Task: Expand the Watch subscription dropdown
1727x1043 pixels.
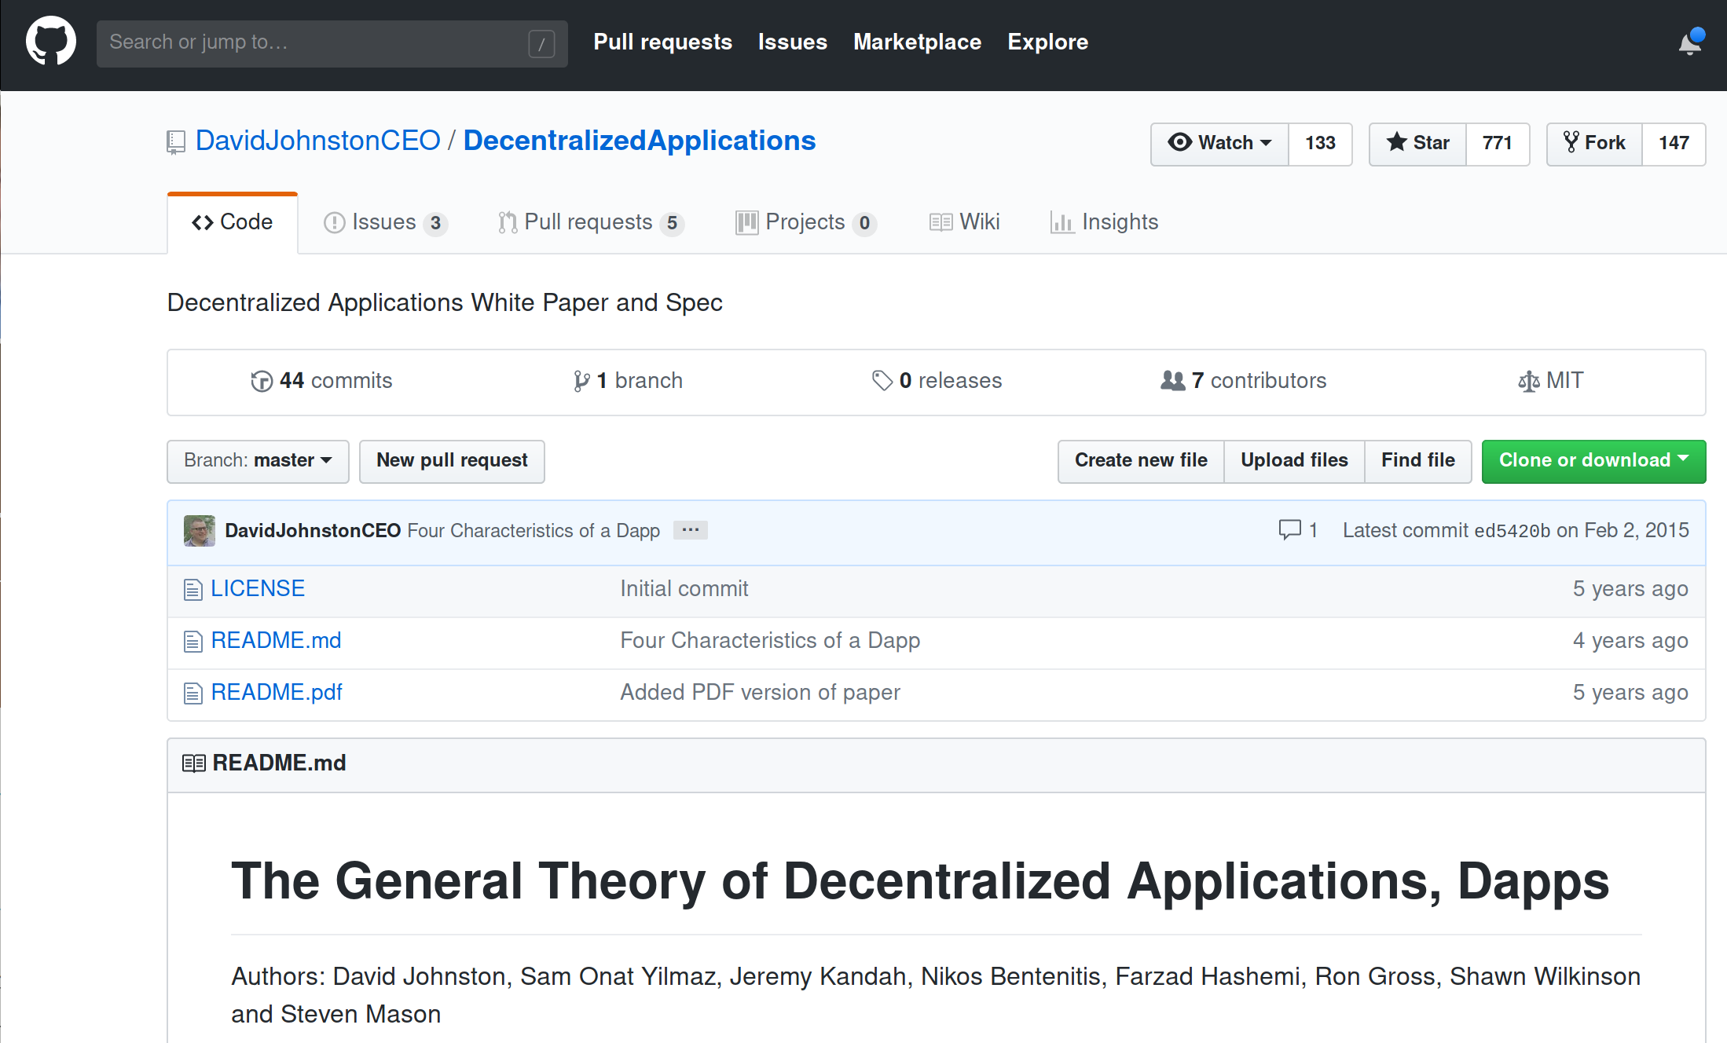Action: tap(1219, 143)
